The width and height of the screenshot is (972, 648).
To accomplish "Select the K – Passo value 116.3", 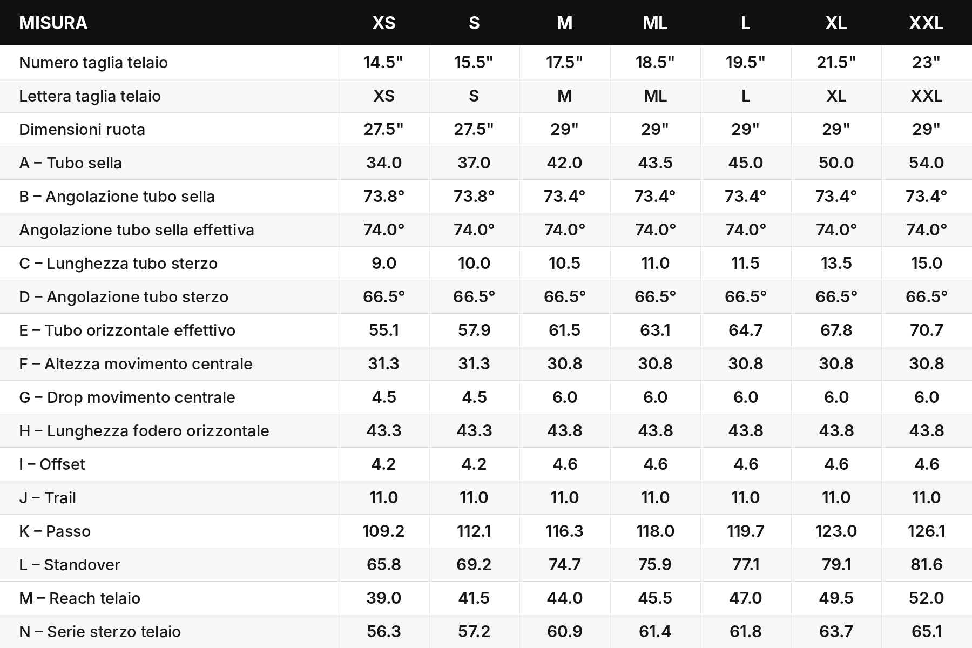I will pos(564,531).
